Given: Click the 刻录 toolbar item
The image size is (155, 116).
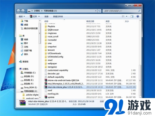Looking at the screenshot, I should (x=46, y=16).
